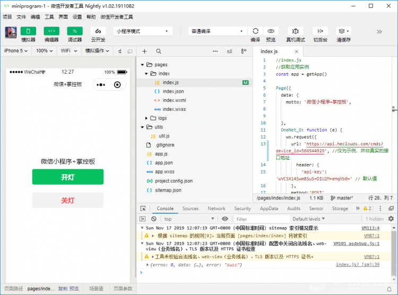Click the preview eye icon
398x295 pixels.
[271, 31]
